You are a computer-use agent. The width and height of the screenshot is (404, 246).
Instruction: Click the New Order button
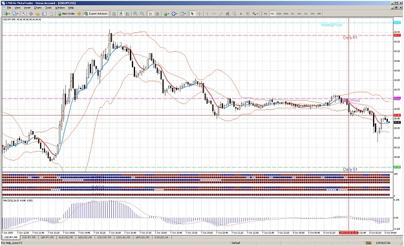coord(66,14)
